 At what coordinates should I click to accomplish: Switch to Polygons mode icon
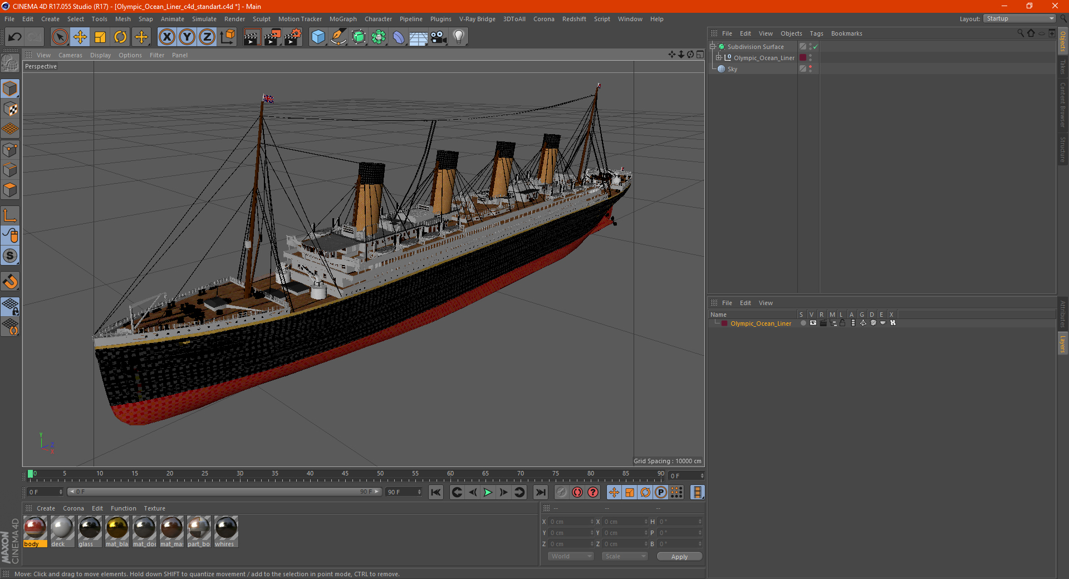[10, 190]
